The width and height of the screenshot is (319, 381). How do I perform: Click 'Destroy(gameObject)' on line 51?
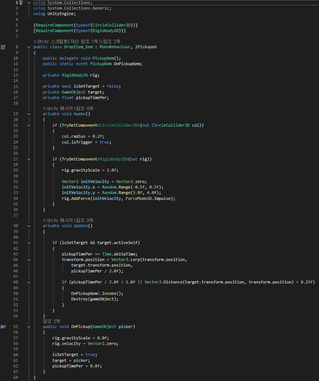coord(93,299)
